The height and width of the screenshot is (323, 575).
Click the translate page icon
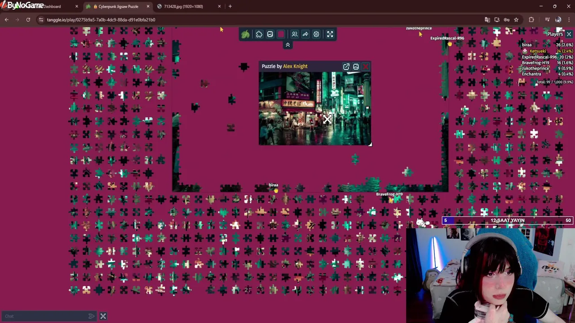point(487,20)
